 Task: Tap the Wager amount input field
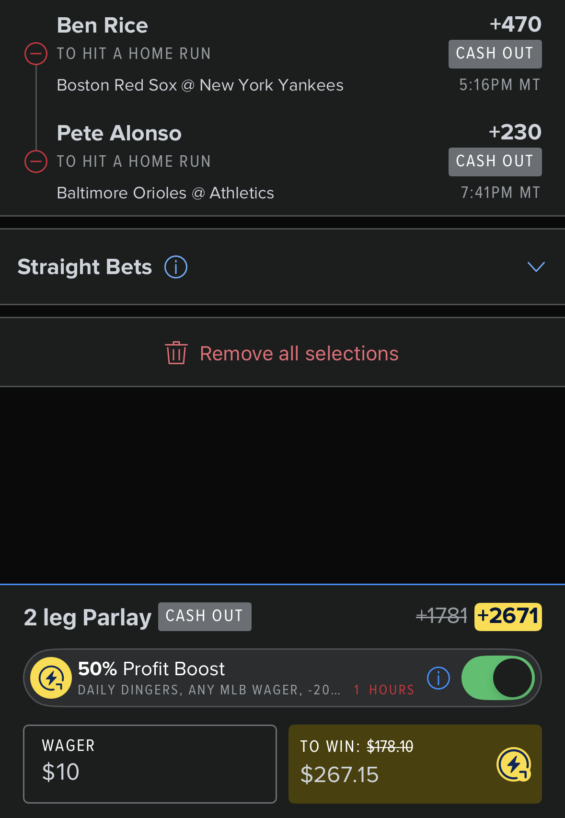[150, 764]
